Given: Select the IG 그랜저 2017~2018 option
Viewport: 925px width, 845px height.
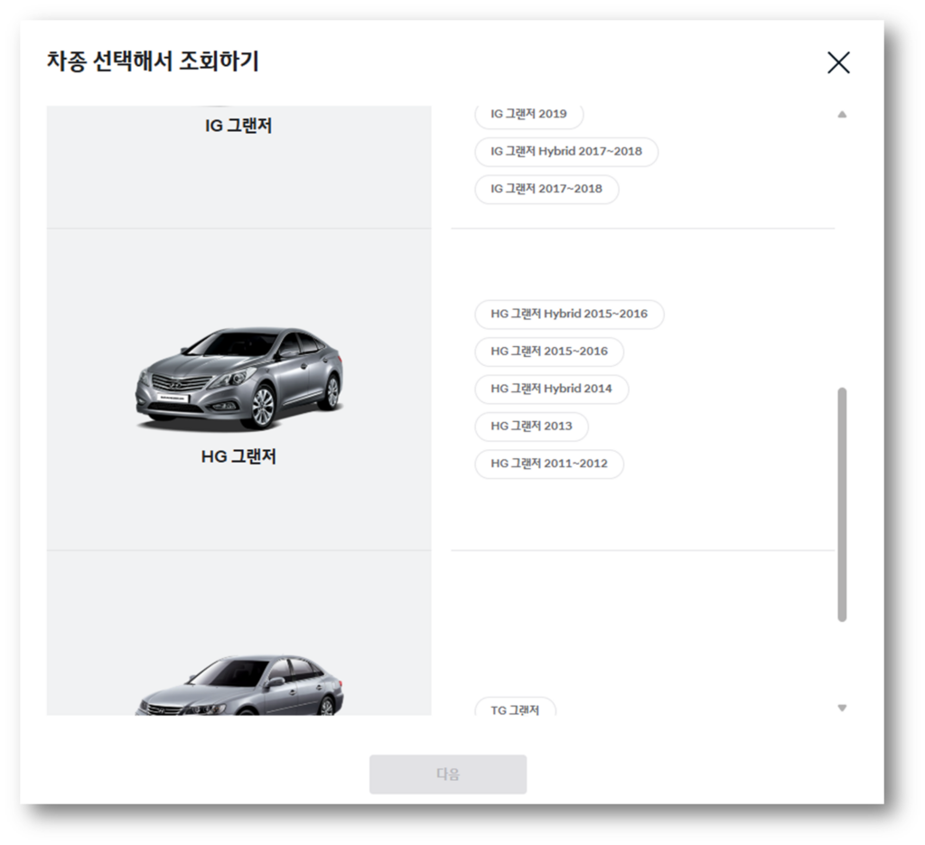Looking at the screenshot, I should (546, 190).
